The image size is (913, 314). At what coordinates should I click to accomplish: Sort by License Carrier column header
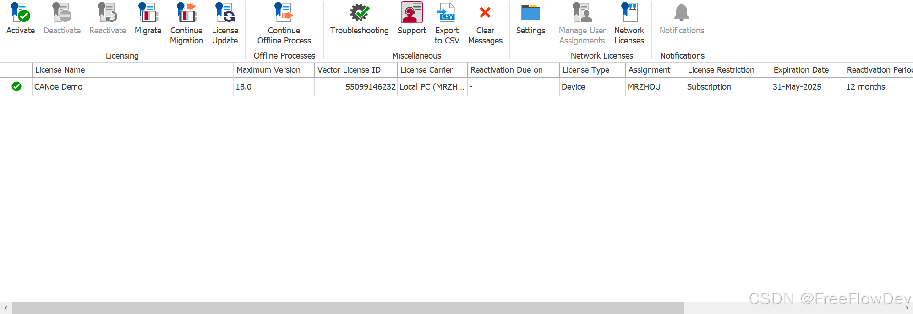432,70
